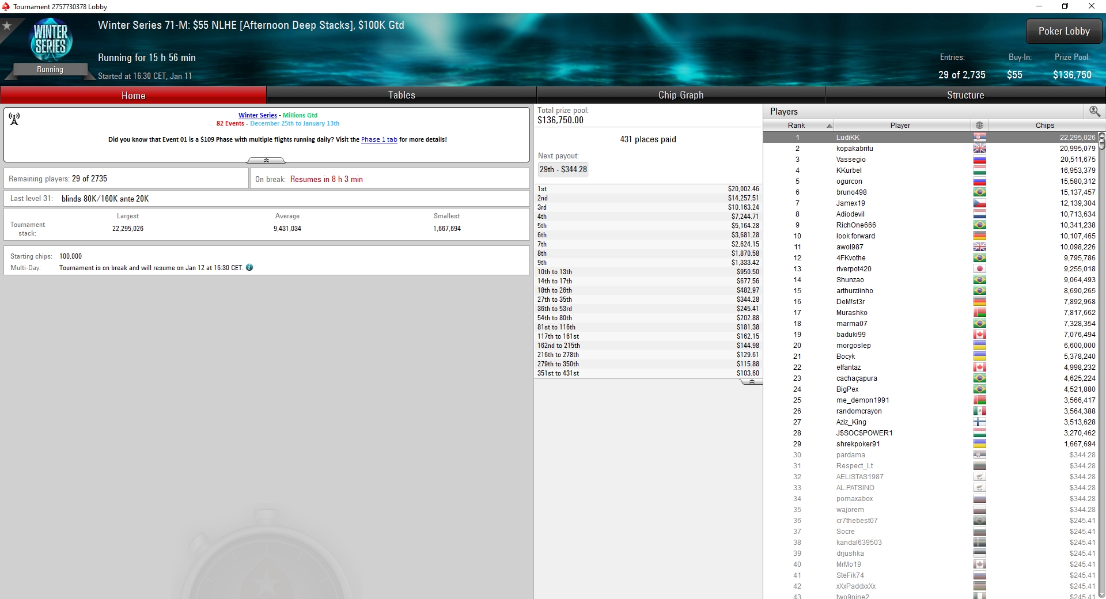Click the Running status badge

tap(50, 70)
